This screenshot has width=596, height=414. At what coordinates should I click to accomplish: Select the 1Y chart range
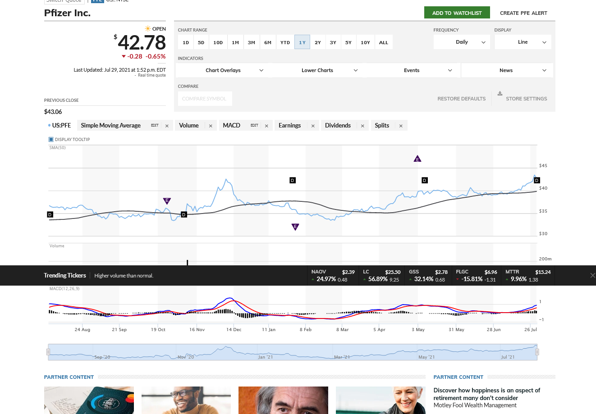[x=303, y=42]
